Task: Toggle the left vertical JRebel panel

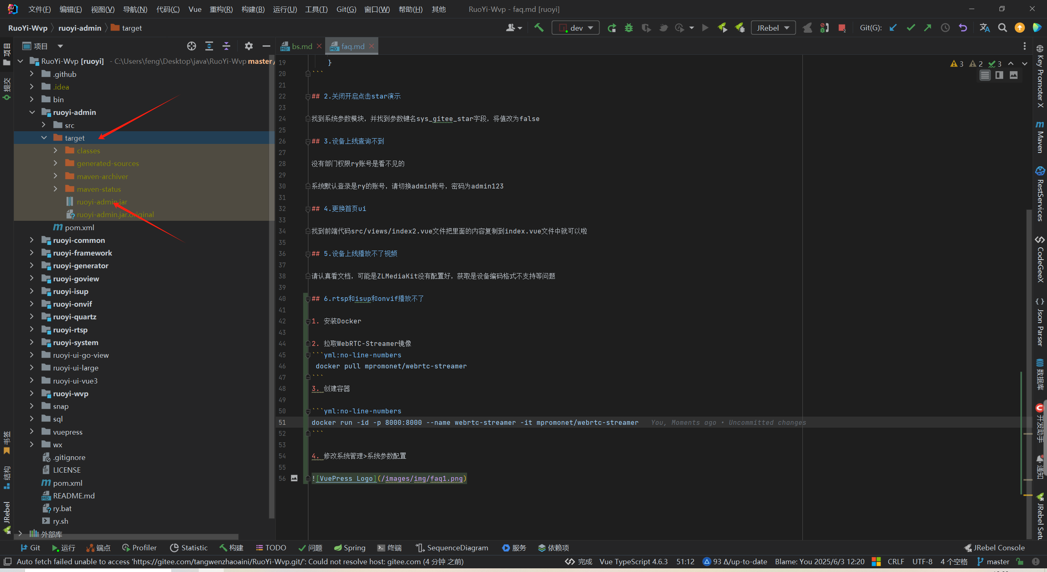Action: pos(7,517)
